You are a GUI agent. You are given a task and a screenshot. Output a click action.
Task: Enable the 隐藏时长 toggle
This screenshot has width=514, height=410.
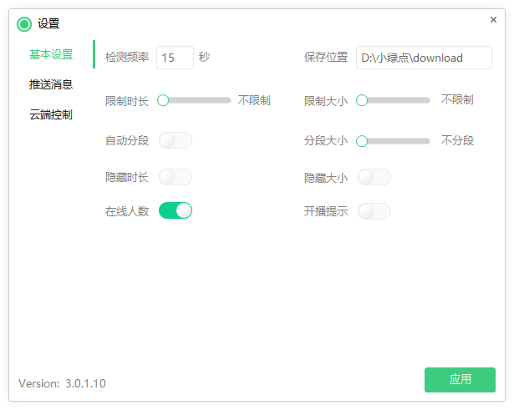pyautogui.click(x=176, y=177)
